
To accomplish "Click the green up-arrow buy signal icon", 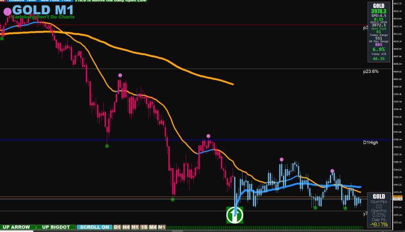I will (235, 215).
